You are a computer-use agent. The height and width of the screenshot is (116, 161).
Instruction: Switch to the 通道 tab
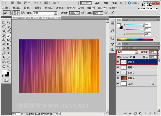(x=125, y=48)
